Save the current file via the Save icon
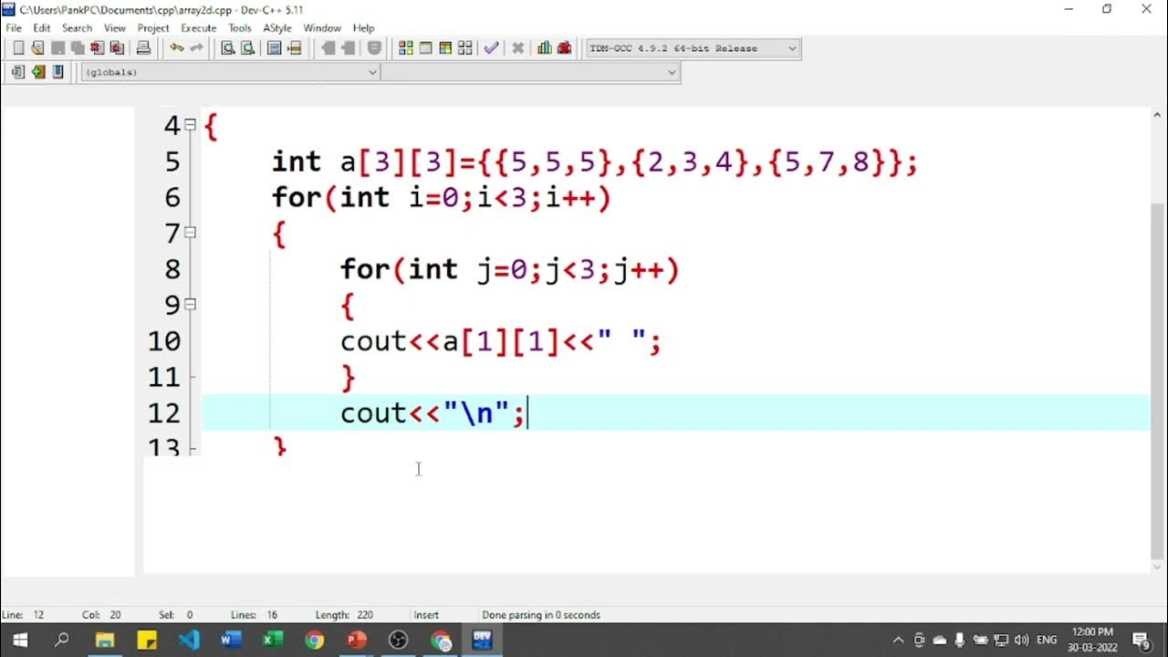This screenshot has height=657, width=1168. point(58,47)
